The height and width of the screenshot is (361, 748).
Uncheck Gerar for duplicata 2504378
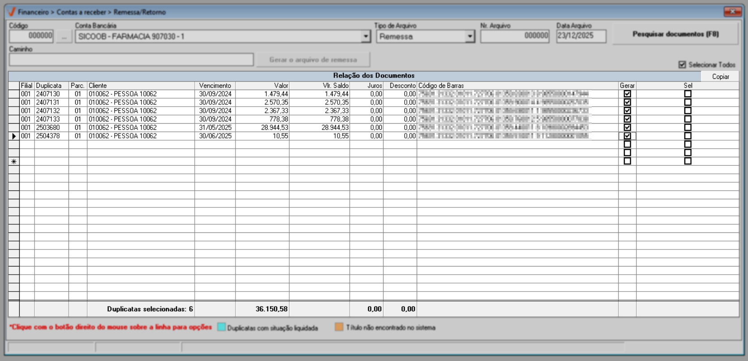click(627, 136)
